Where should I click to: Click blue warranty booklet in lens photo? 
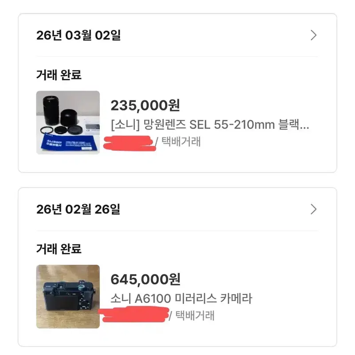[70, 143]
